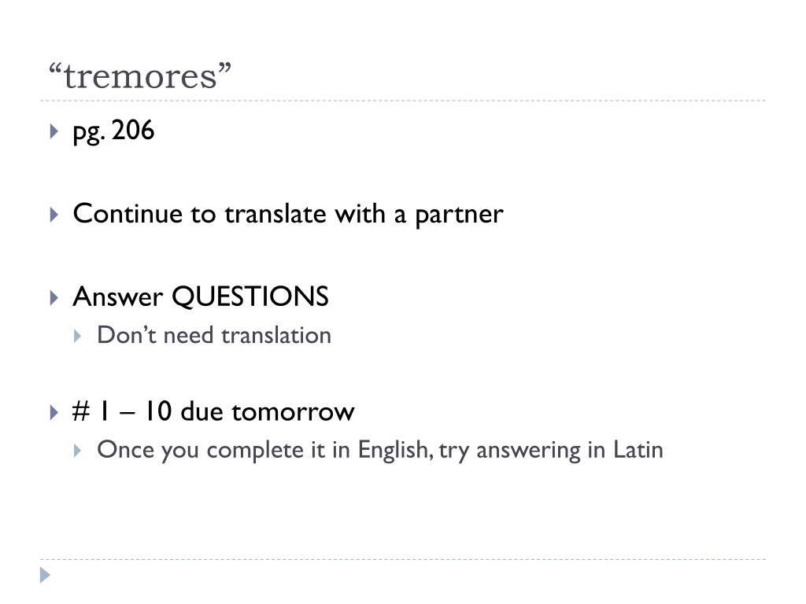Viewport: 806px width, 604px height.
Task: Click the word partner in second bullet
Action: click(x=459, y=215)
